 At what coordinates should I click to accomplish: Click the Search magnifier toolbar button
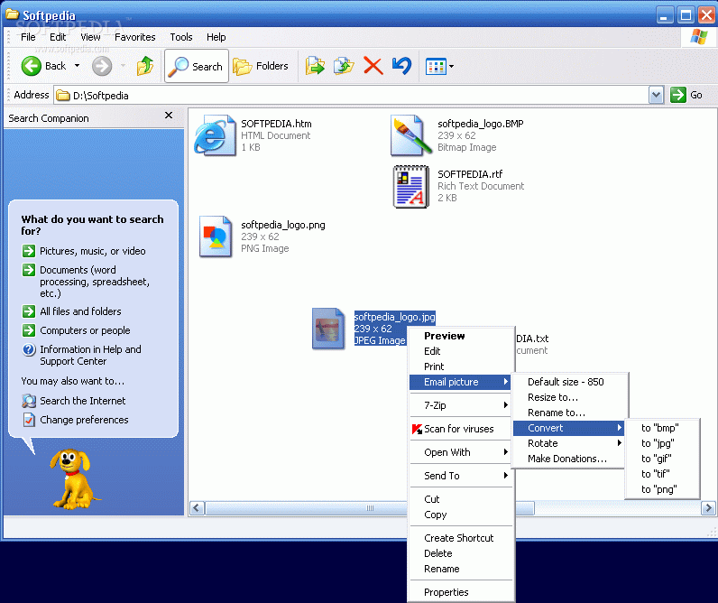click(x=197, y=66)
